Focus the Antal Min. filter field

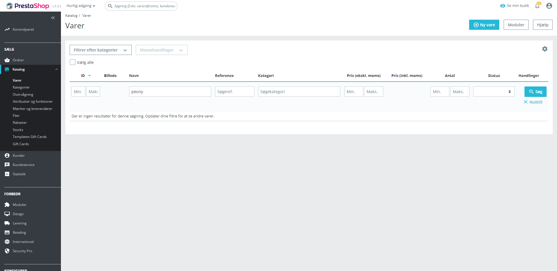point(440,92)
